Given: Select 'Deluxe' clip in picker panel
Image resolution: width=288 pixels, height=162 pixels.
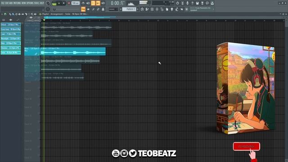Looking at the screenshot, I should point(11,24).
